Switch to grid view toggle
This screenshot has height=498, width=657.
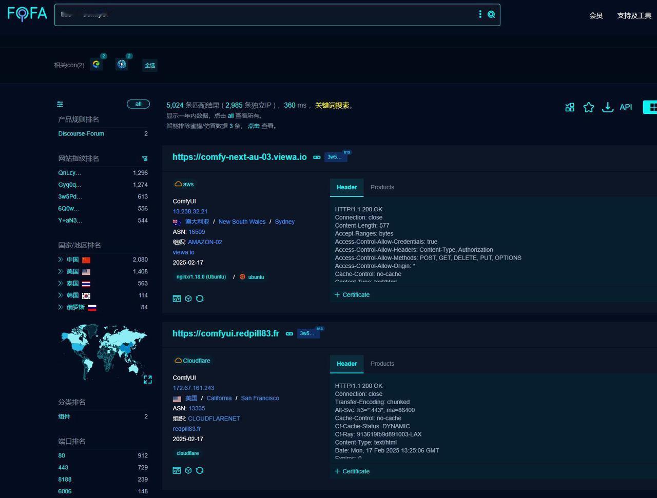650,107
